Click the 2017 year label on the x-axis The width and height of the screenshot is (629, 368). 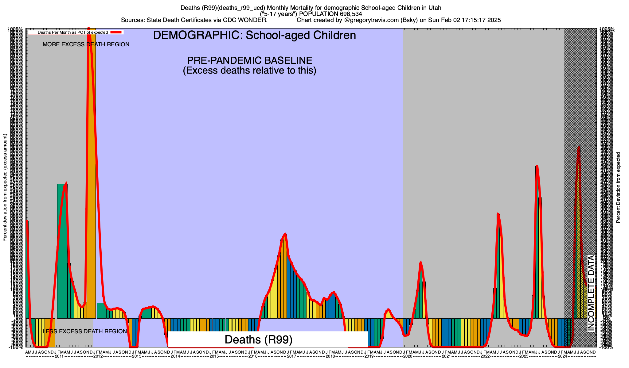[x=291, y=356]
